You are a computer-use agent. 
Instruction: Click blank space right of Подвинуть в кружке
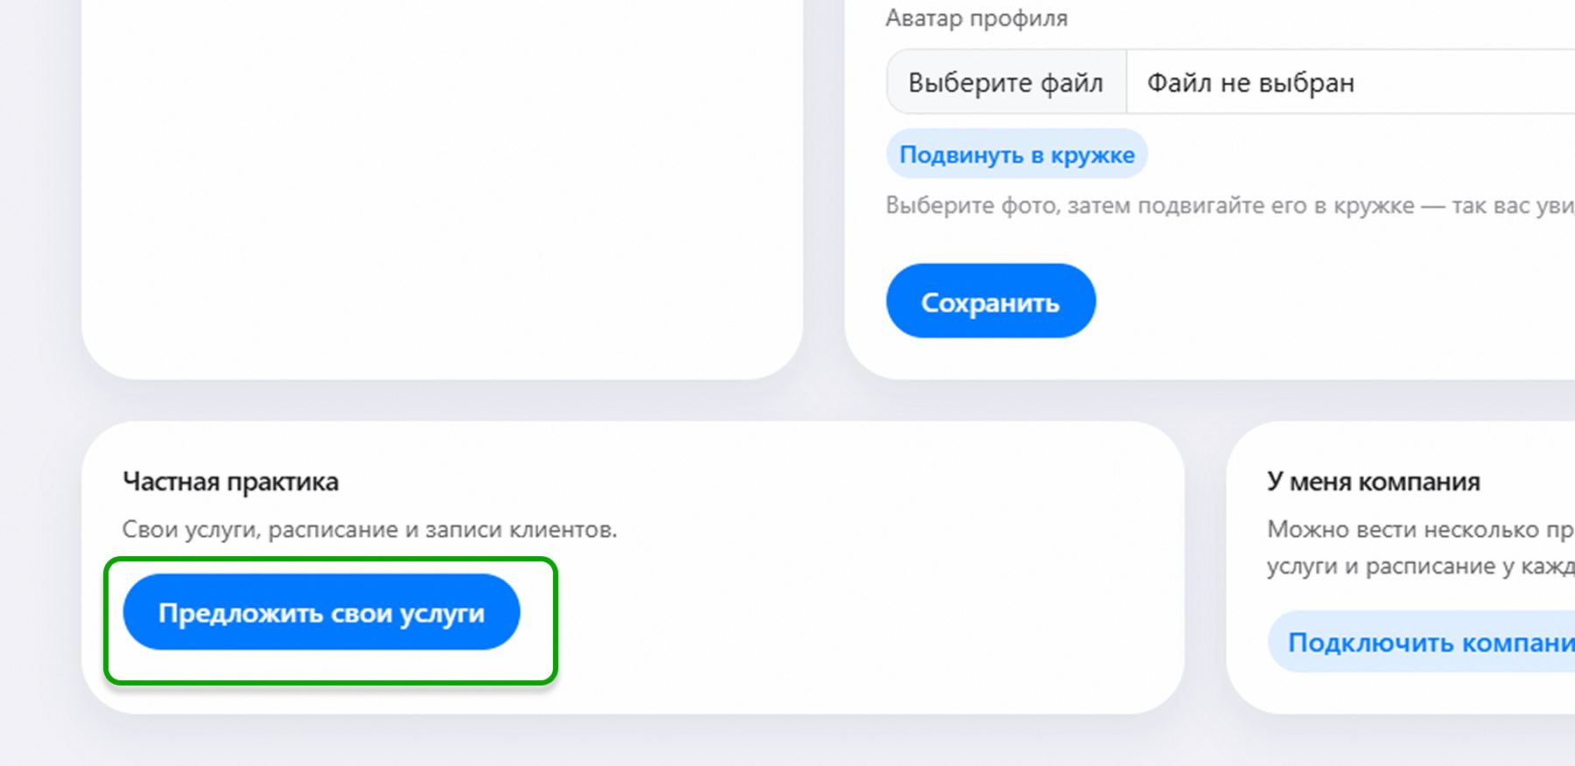pos(1356,154)
